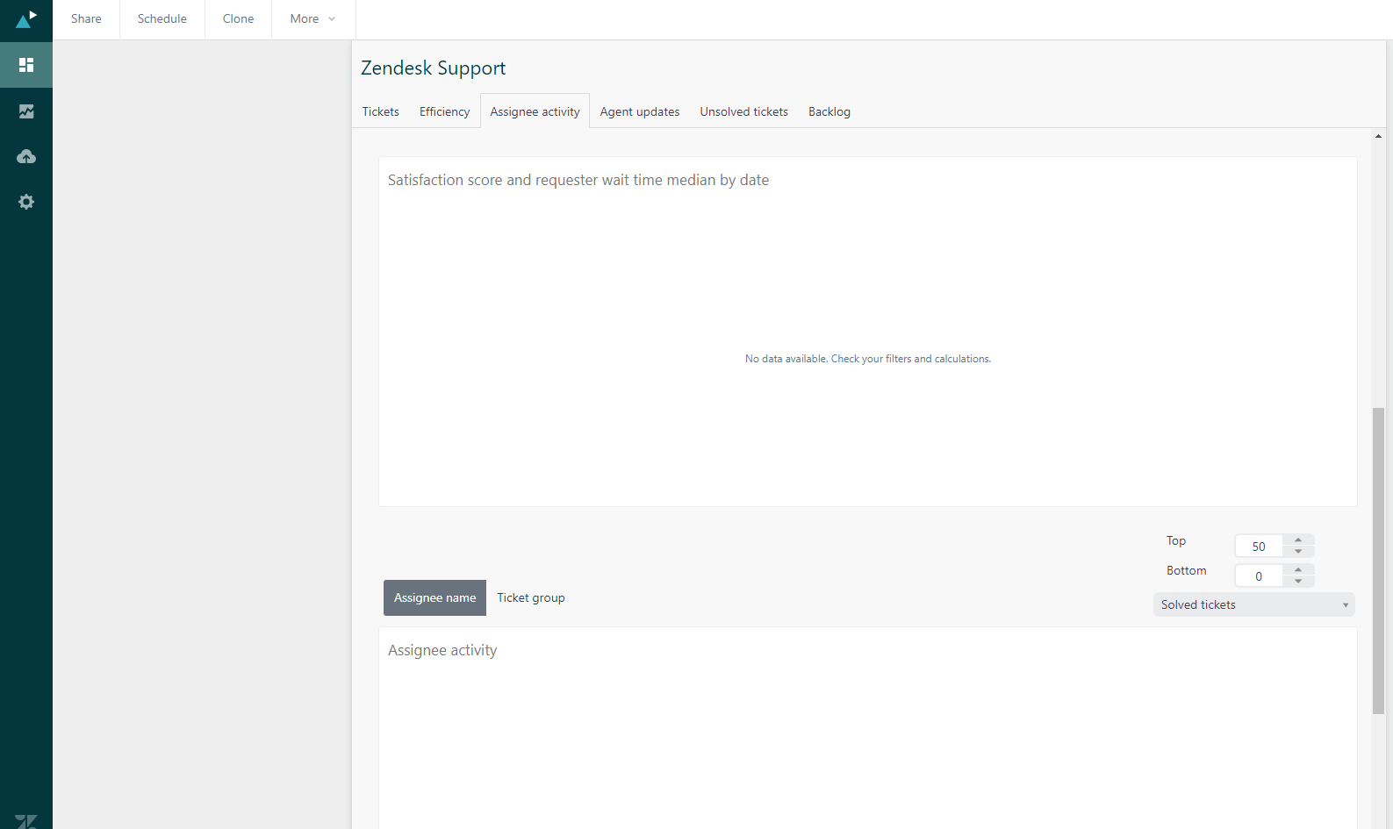This screenshot has height=829, width=1393.
Task: Expand the More dropdown menu
Action: (313, 18)
